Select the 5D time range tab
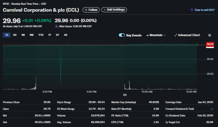This screenshot has height=127, width=218. pyautogui.click(x=15, y=35)
